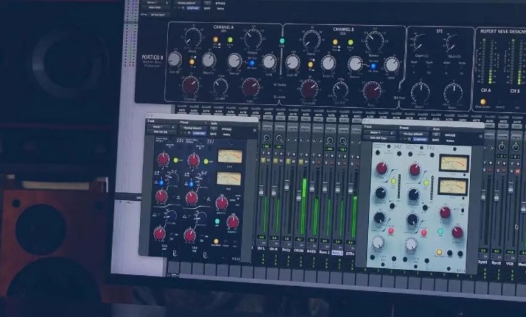
Task: Click the Channel A Texture knob
Action: [235, 61]
